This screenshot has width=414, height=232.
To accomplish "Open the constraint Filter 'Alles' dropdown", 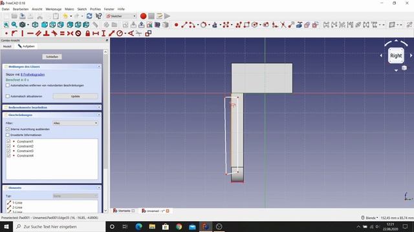I will pyautogui.click(x=75, y=123).
